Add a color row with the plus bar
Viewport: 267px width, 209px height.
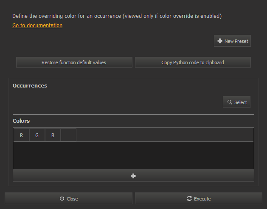pos(133,176)
